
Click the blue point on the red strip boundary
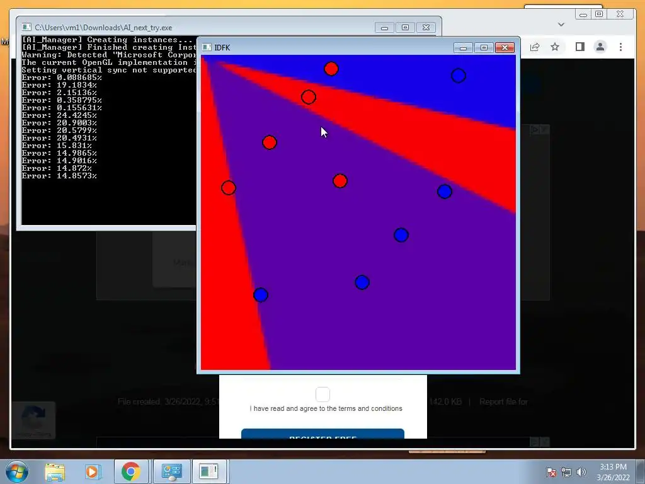click(x=261, y=295)
